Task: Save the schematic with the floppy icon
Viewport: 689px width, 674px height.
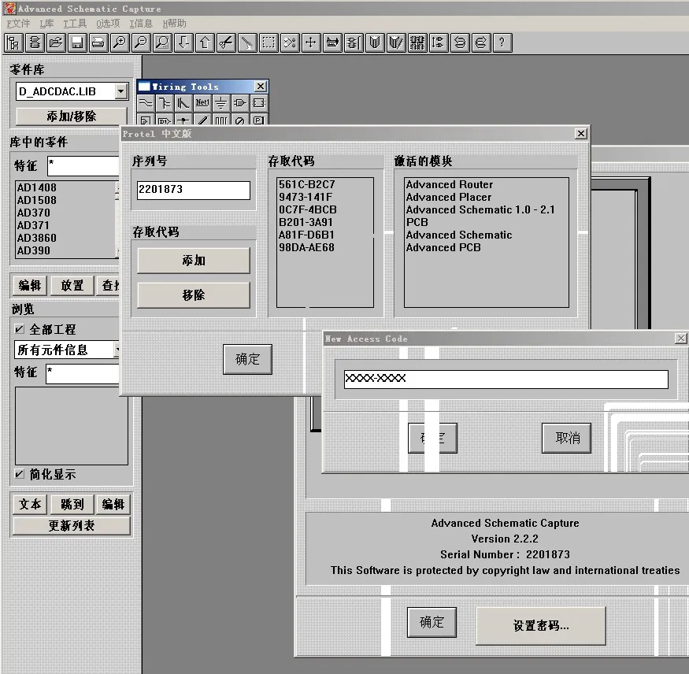Action: click(77, 43)
